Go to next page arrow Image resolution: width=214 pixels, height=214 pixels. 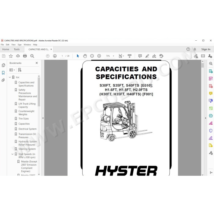[x=55, y=56]
